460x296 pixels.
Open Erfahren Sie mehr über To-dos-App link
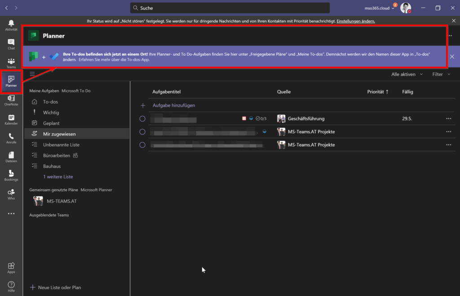click(114, 60)
